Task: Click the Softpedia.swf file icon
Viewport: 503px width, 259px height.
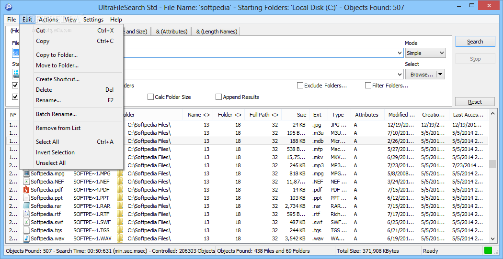Action: tap(26, 222)
